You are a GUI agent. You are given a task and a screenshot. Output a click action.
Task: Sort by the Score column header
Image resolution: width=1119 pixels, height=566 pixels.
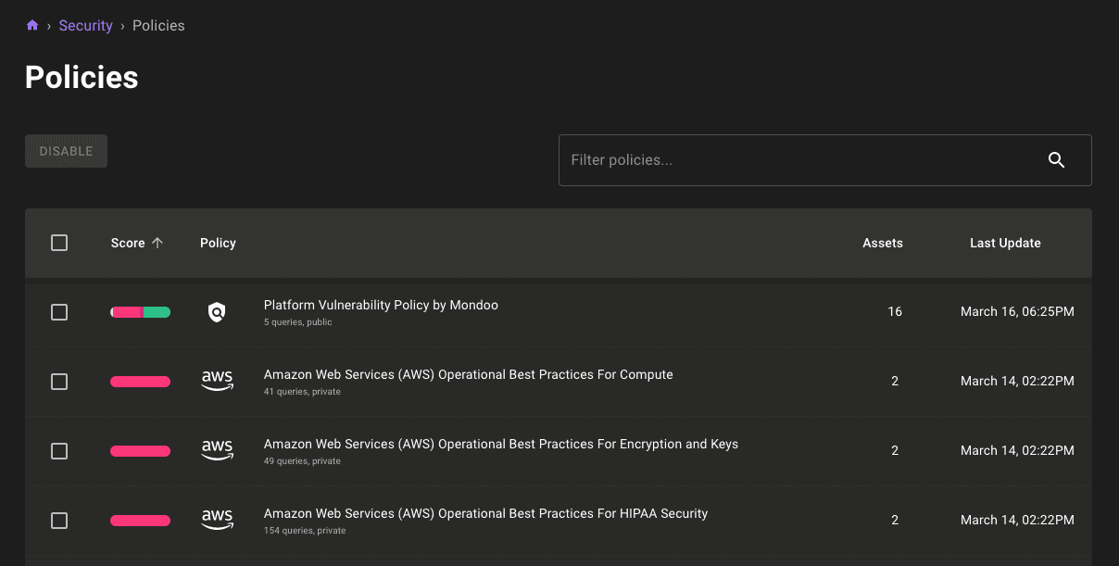(x=128, y=243)
